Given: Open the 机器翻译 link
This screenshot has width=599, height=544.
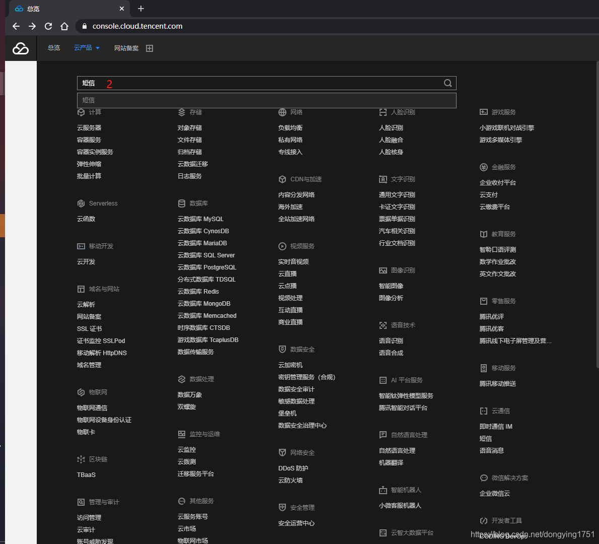Looking at the screenshot, I should point(391,463).
